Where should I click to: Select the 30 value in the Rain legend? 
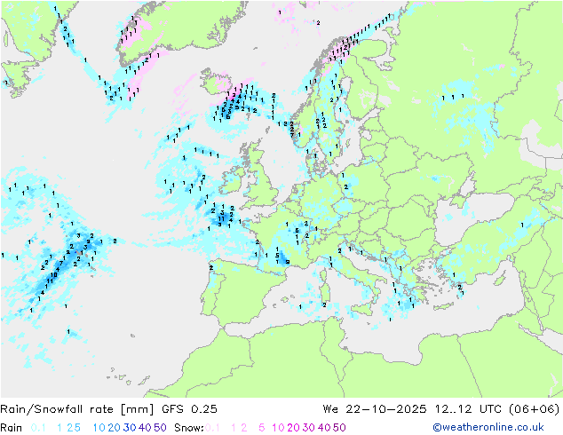(x=130, y=428)
